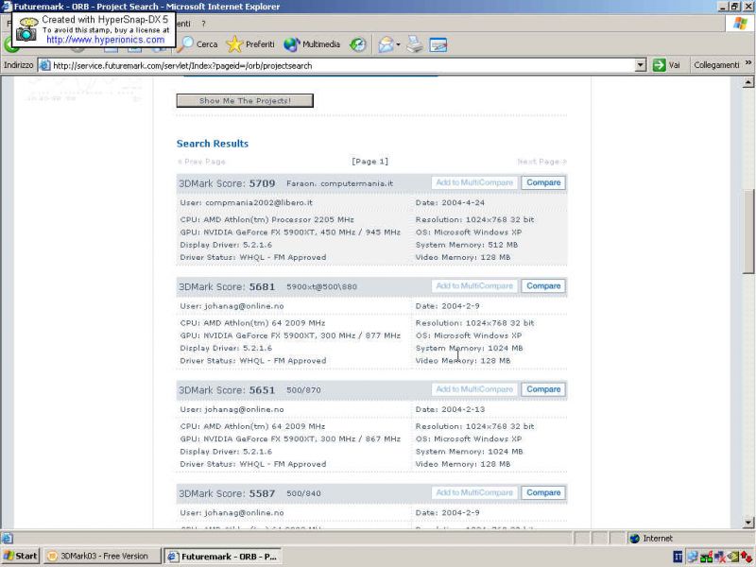The image size is (756, 567).
Task: Click the Search Results heading
Action: click(x=213, y=144)
